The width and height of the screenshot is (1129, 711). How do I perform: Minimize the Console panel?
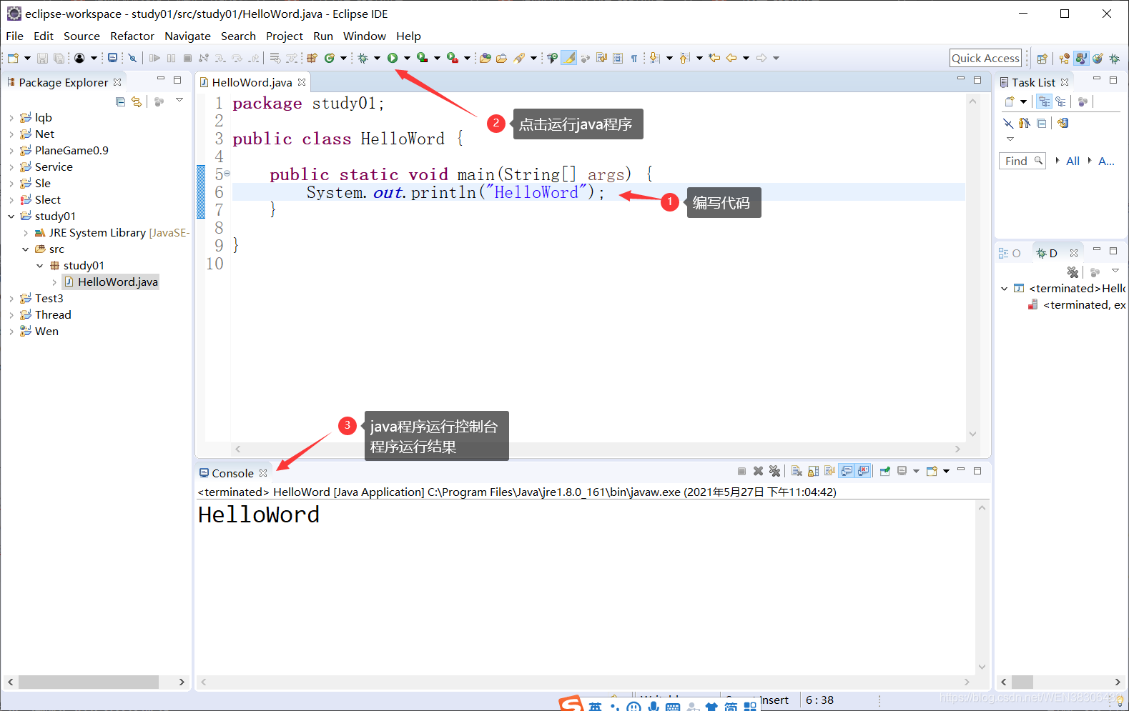961,469
